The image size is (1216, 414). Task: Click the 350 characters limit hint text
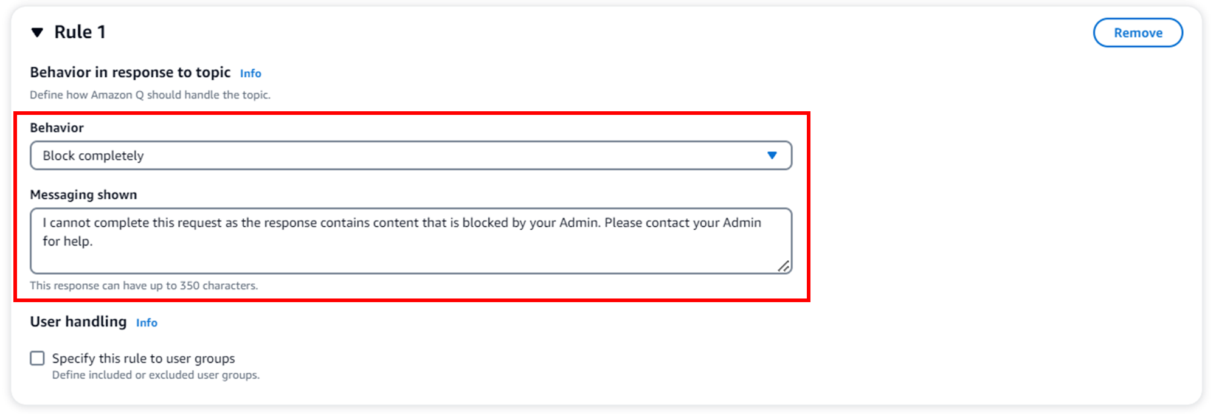pos(144,286)
